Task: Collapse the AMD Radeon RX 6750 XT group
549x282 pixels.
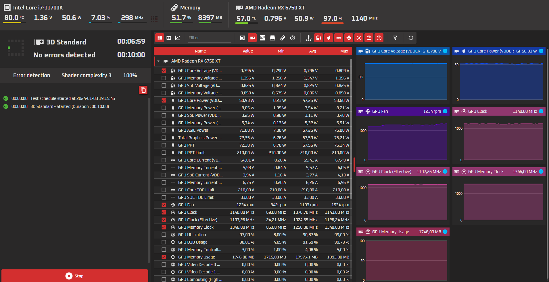Action: [158, 61]
